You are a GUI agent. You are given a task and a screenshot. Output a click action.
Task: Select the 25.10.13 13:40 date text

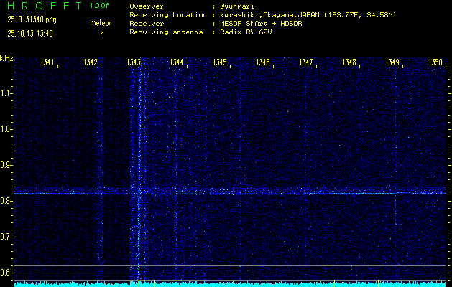[31, 33]
